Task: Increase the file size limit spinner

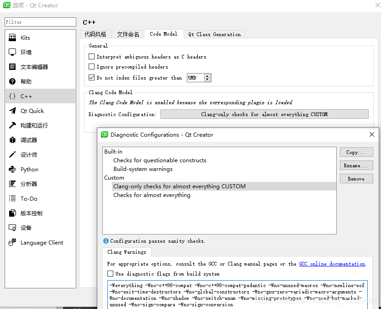Action: pos(207,76)
